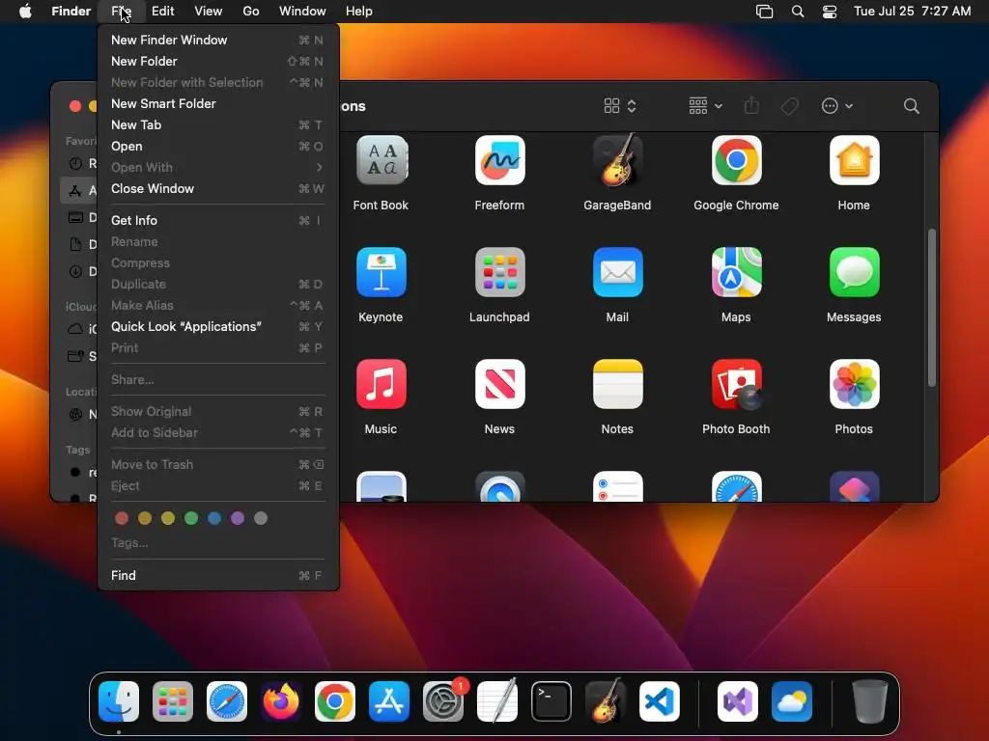Screen dimensions: 989x741
Task: Click the Finder window vertical scrollbar
Action: (x=932, y=308)
